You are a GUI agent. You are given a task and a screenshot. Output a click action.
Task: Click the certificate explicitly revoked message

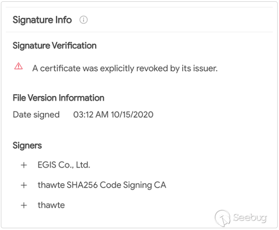pyautogui.click(x=125, y=68)
